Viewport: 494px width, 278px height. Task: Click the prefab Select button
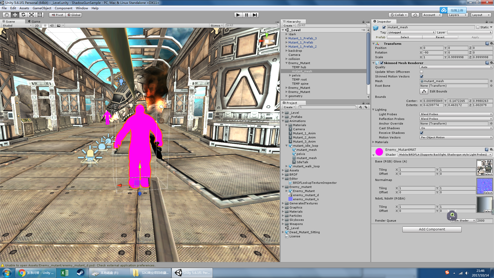[405, 37]
